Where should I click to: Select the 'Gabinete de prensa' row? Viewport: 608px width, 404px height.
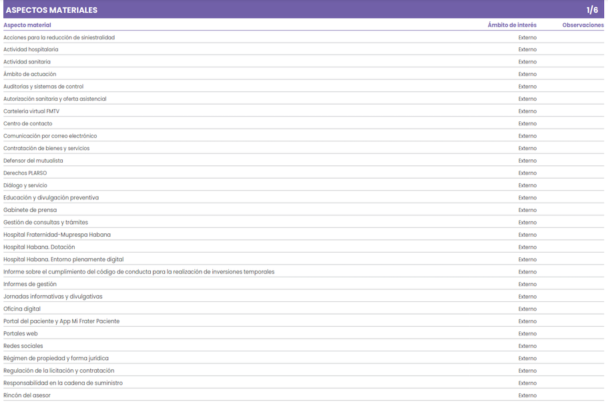coord(304,210)
